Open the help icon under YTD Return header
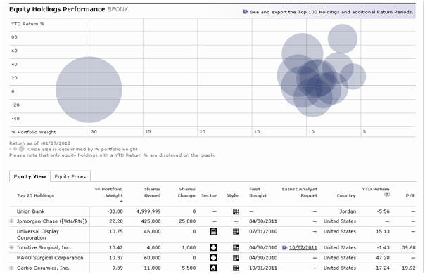 point(387,195)
